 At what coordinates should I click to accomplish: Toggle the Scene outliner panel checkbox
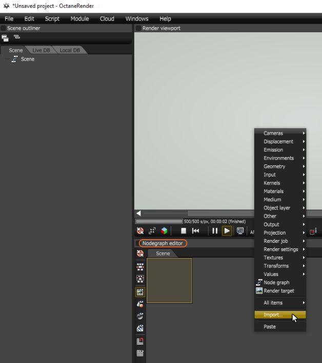pos(4,28)
